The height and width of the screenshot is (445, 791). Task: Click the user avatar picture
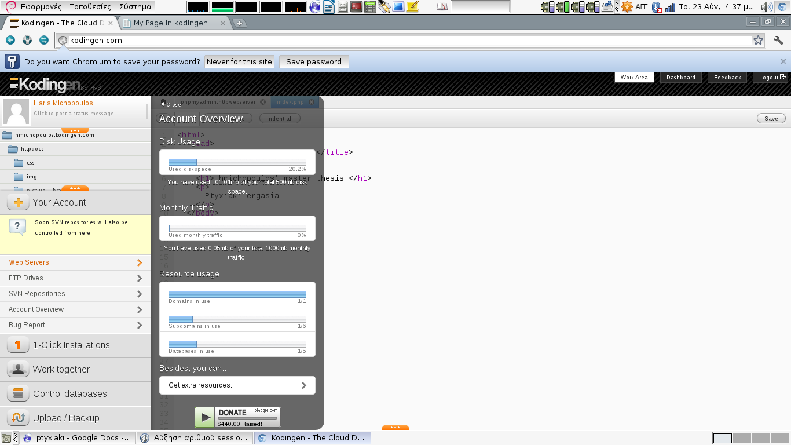pos(16,111)
